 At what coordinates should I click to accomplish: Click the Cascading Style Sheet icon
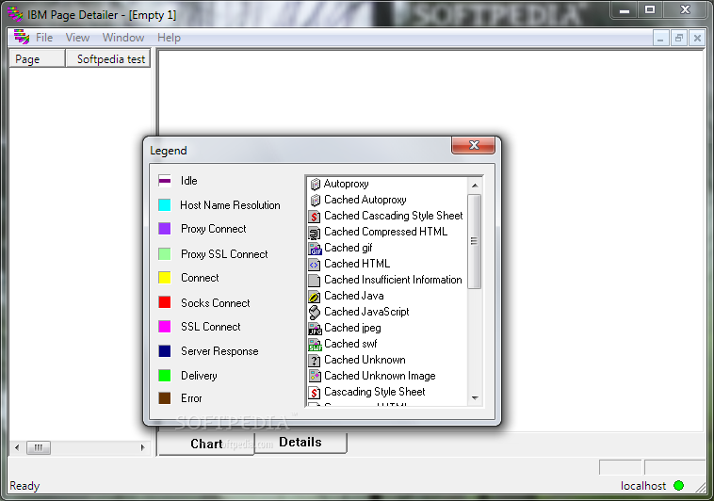(316, 392)
